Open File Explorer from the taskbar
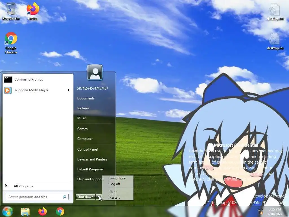The image size is (289, 217). [25, 211]
